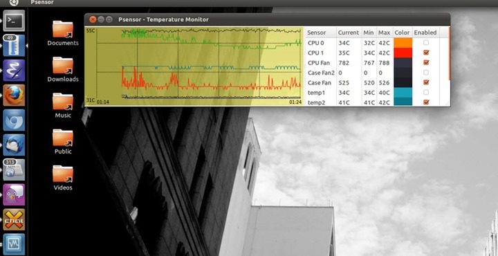This screenshot has width=498, height=256.
Task: Open the Music folder on desktop
Action: click(63, 105)
